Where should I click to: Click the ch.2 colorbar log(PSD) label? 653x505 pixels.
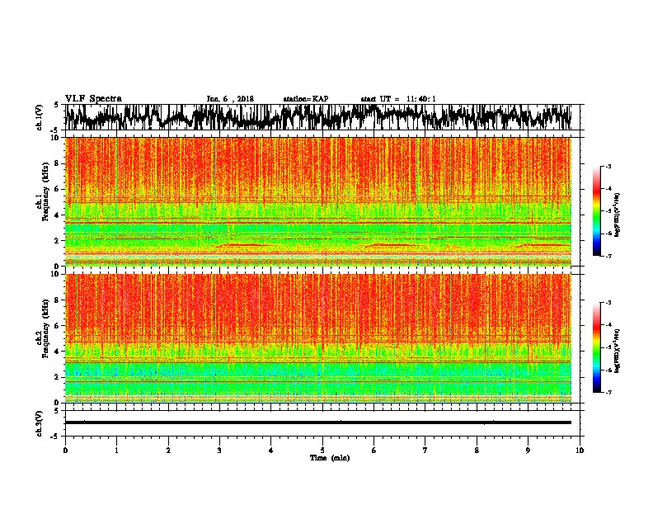(x=618, y=351)
